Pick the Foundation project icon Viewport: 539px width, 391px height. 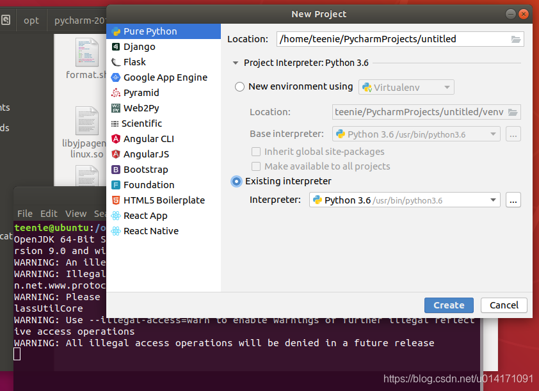[x=116, y=185]
